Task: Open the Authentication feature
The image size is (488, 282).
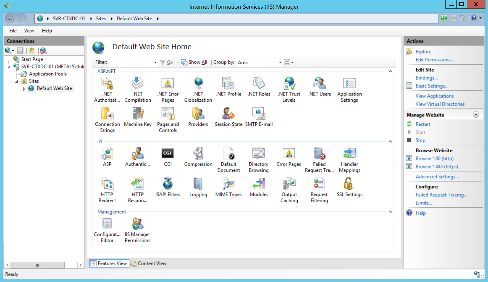Action: click(138, 157)
